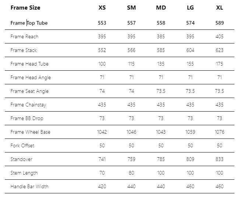Click the LG size column header
This screenshot has width=241, height=200.
pos(190,8)
